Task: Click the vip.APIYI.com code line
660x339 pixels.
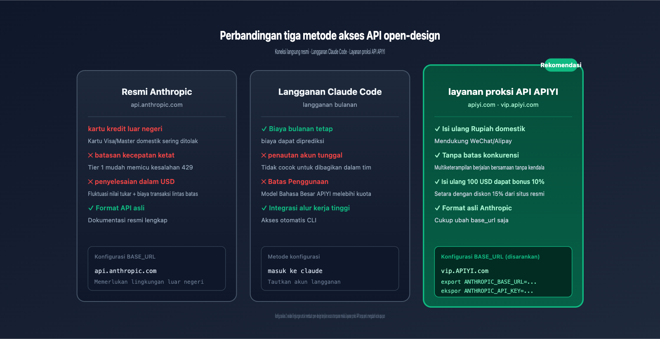Action: tap(464, 271)
